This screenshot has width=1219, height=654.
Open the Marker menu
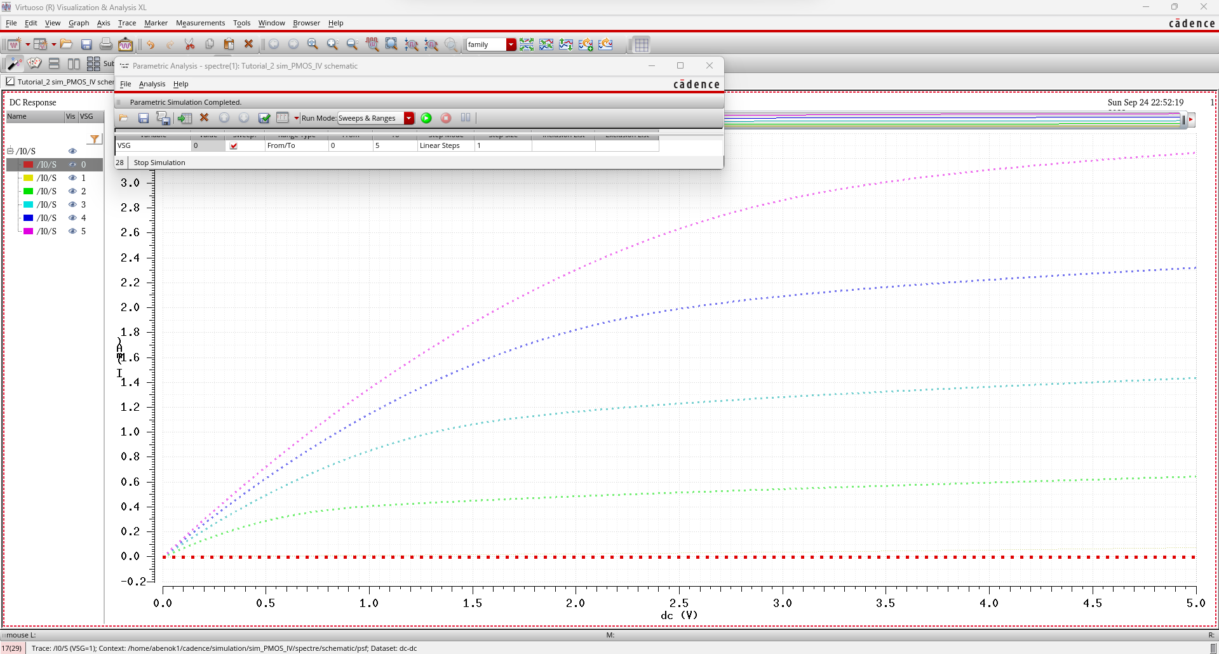(x=156, y=23)
